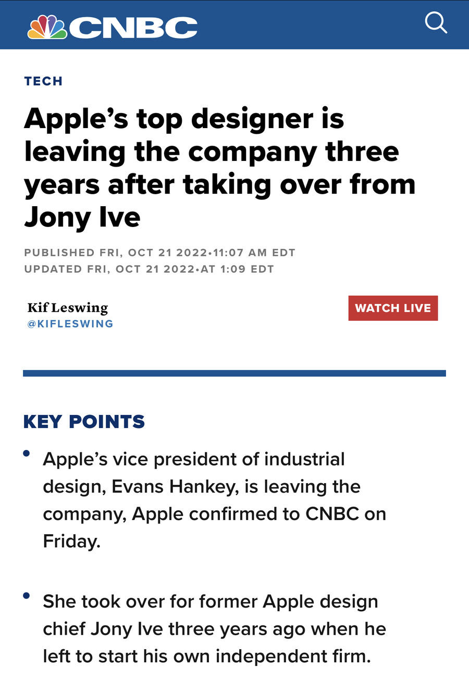Click 'Jony Ive' in the headline
The image size is (469, 693).
click(x=82, y=218)
